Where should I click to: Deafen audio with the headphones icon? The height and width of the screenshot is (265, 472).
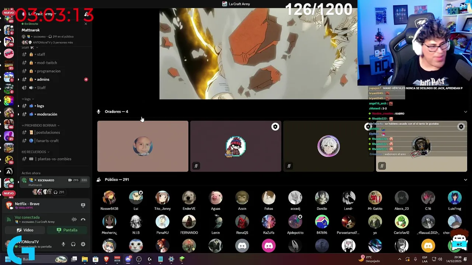click(x=73, y=244)
